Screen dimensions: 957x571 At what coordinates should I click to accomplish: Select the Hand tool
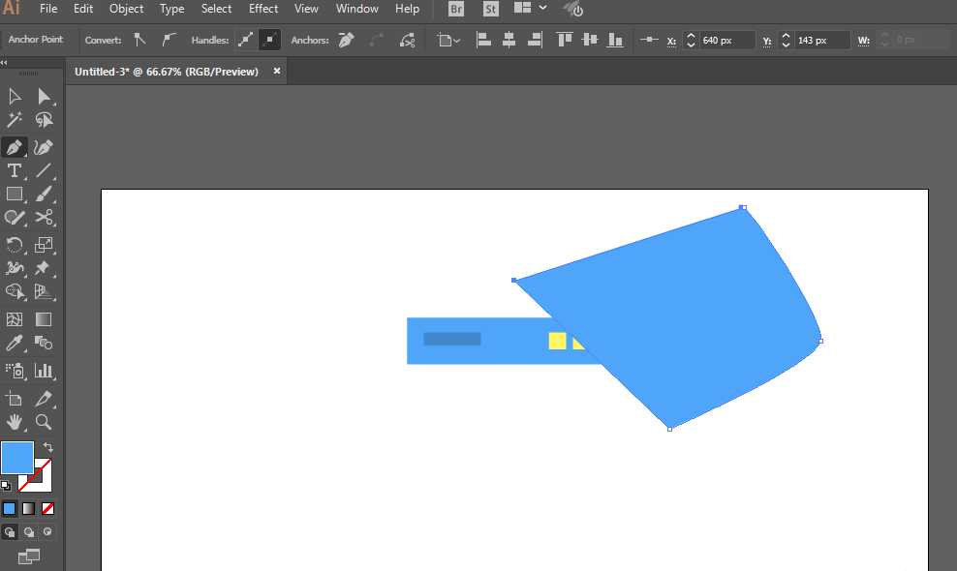coord(15,422)
